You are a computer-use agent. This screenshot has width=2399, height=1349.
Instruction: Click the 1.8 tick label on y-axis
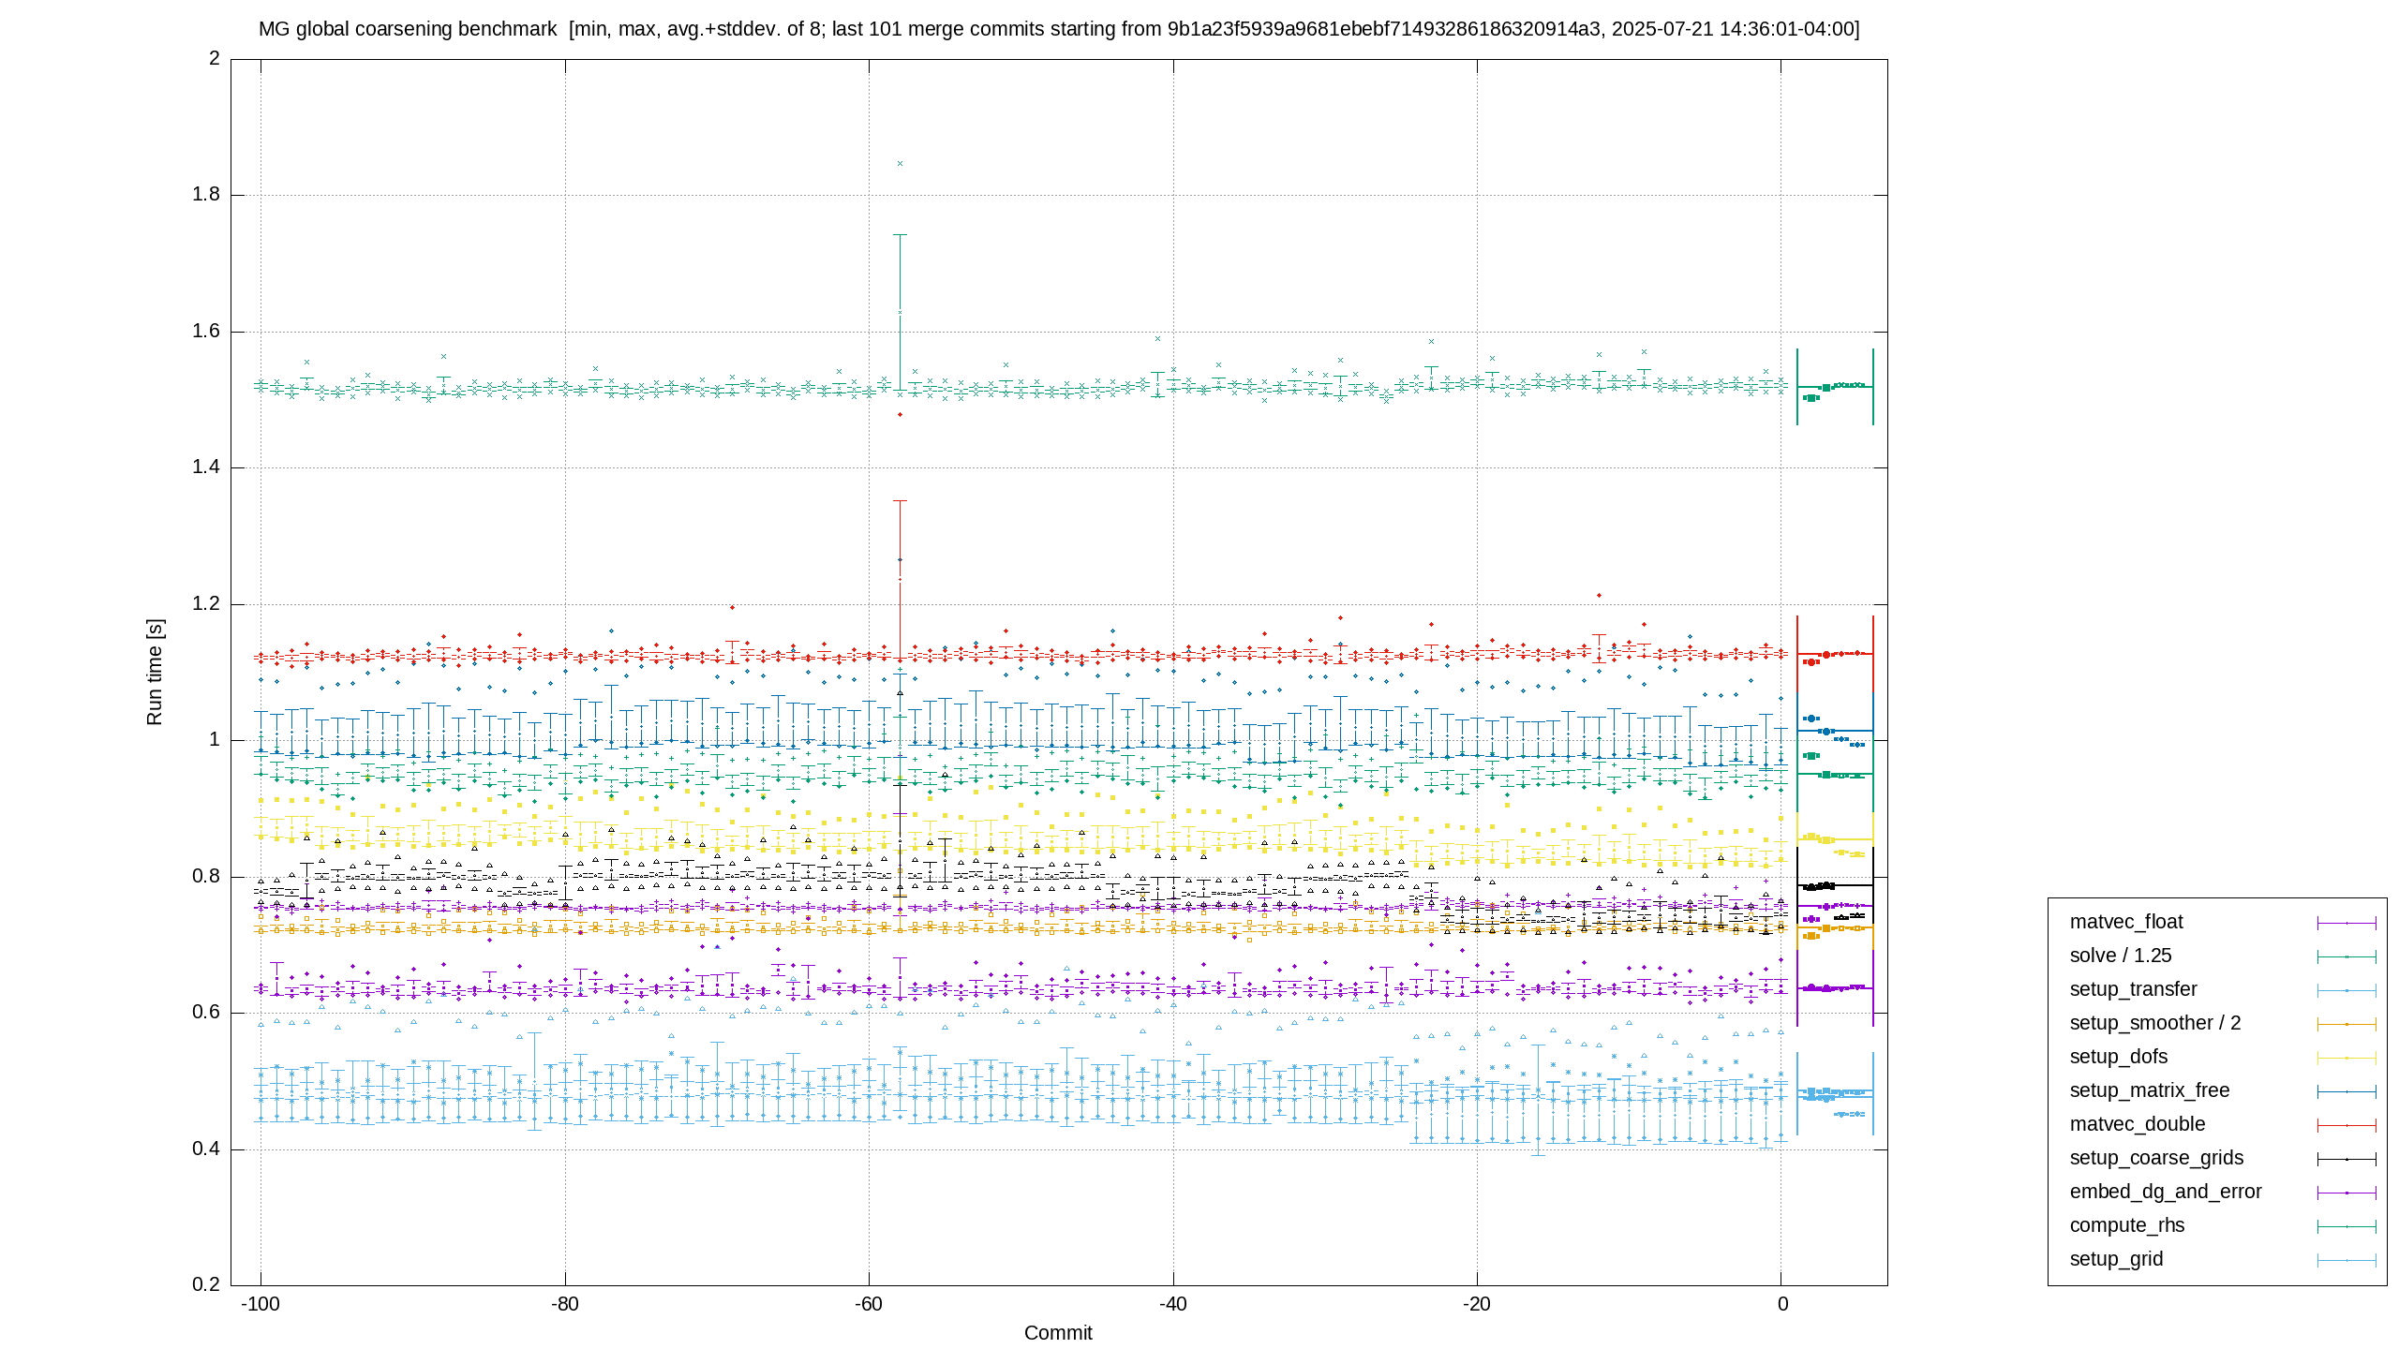click(206, 194)
